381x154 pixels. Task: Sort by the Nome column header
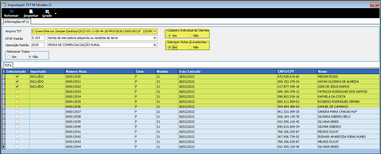348,71
